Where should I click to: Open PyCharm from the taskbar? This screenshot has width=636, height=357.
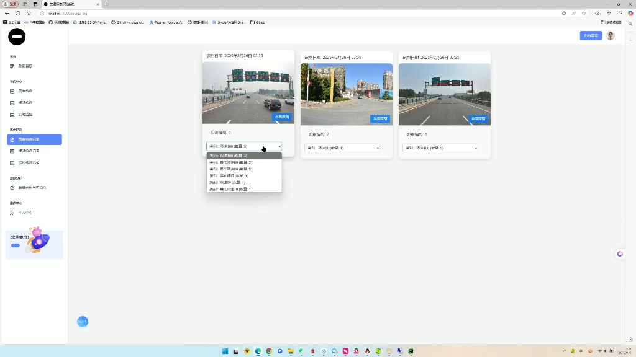(411, 351)
